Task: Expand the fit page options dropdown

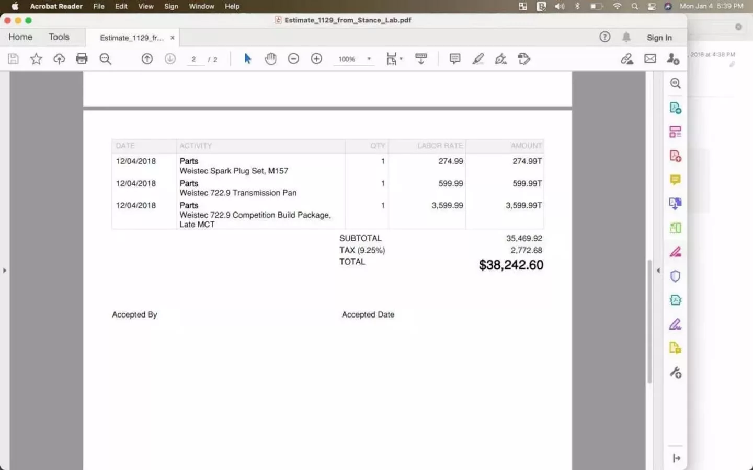Action: 401,58
